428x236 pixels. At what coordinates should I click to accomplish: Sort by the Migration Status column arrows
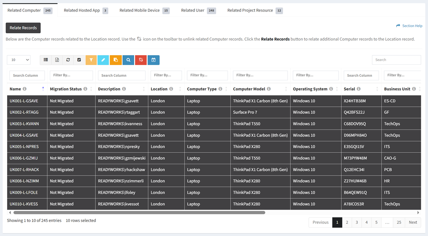(x=91, y=89)
